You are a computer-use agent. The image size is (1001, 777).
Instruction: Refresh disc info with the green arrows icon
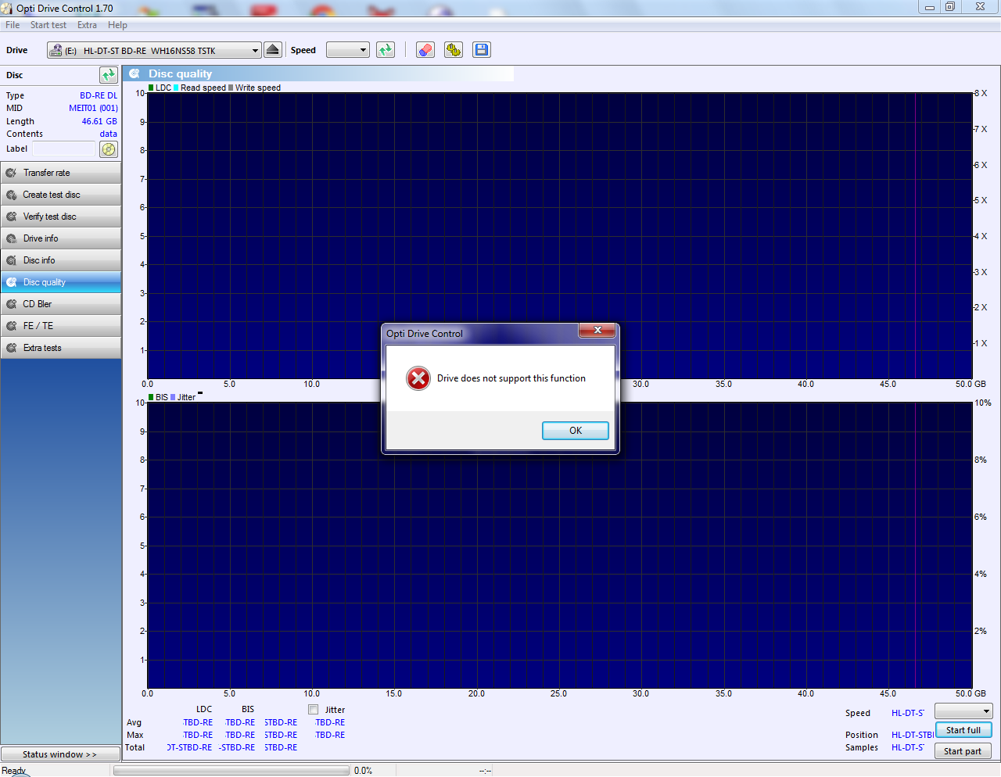tap(109, 75)
